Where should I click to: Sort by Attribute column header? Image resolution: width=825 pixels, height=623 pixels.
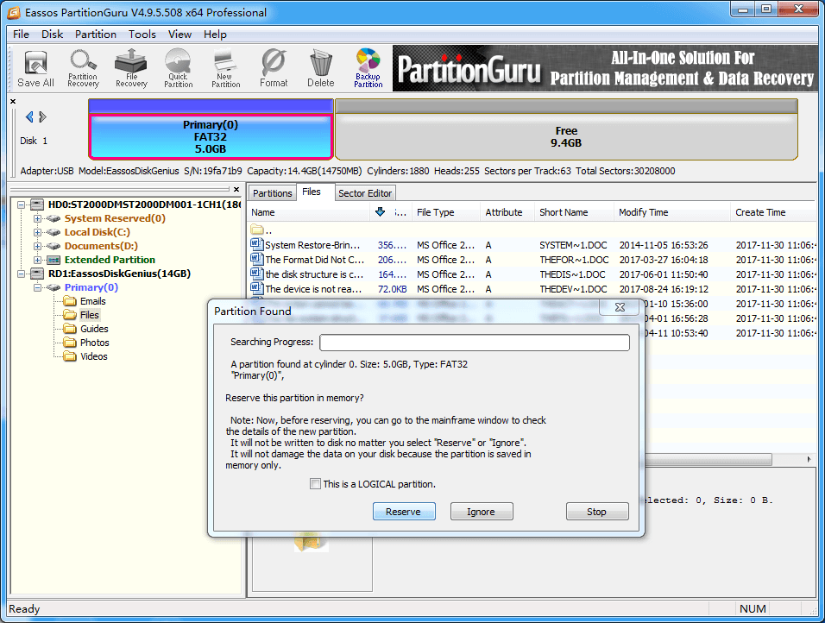(x=507, y=212)
